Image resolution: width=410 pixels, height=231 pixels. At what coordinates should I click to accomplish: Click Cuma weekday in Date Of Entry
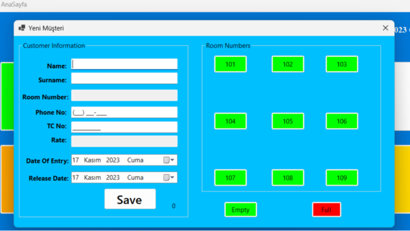point(135,160)
